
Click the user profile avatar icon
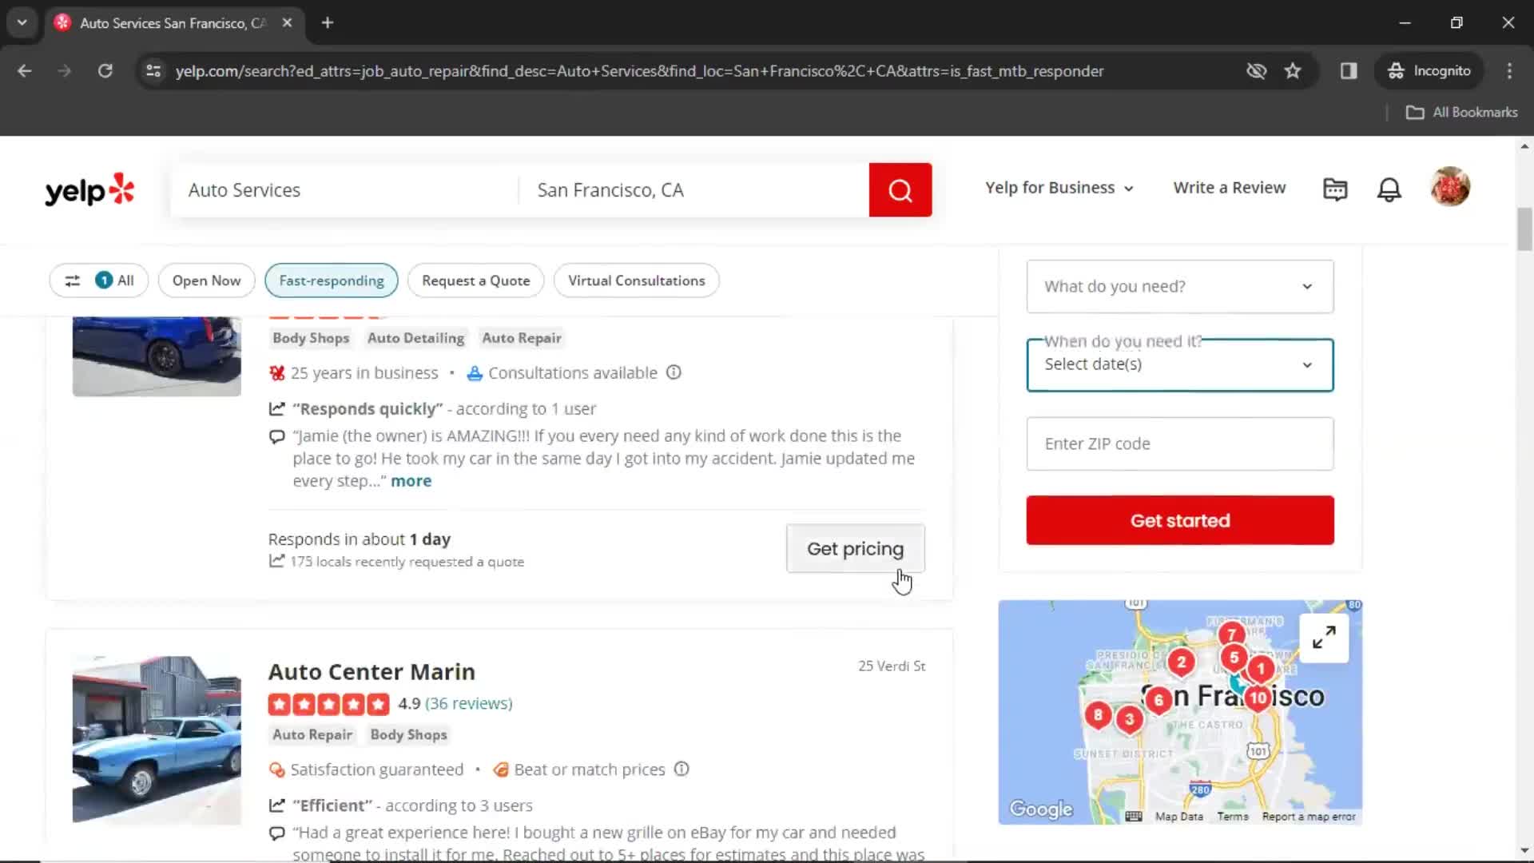click(x=1451, y=188)
